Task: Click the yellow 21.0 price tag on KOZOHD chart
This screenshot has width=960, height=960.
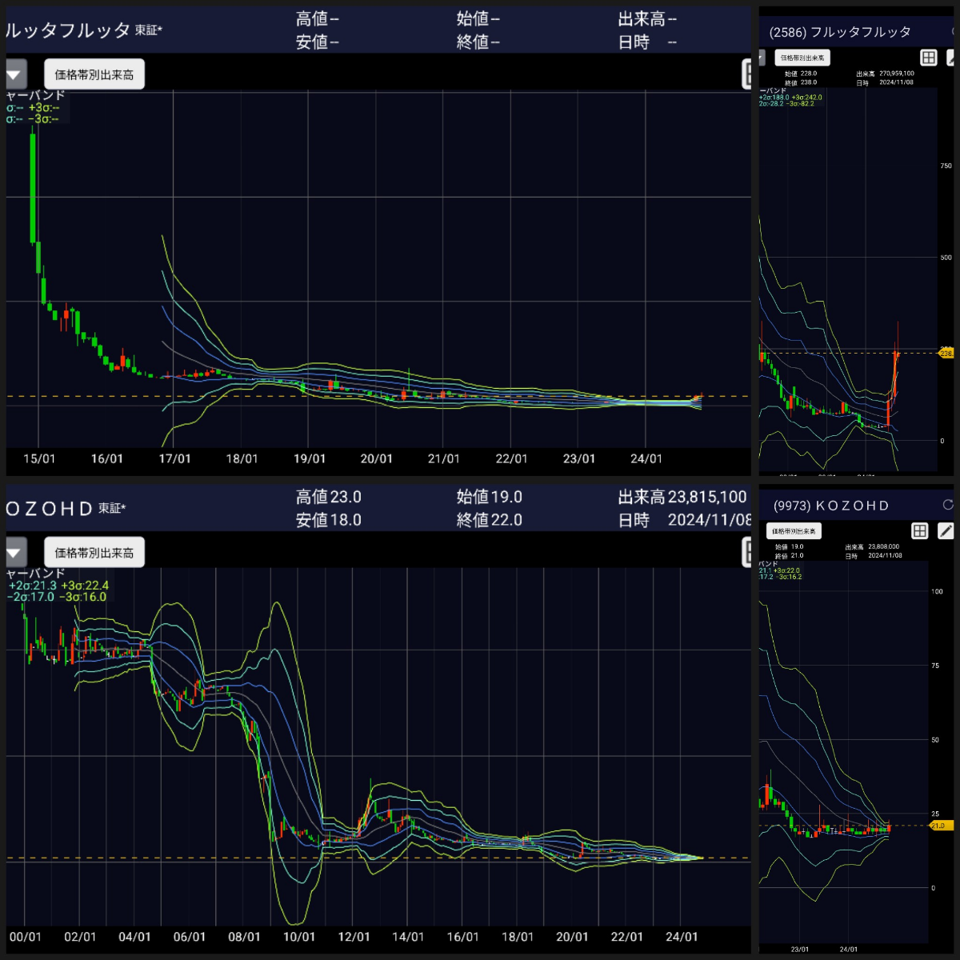Action: pos(940,825)
